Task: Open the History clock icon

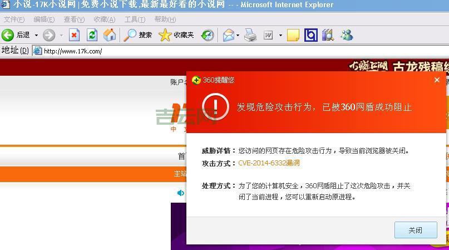Action: click(208, 35)
